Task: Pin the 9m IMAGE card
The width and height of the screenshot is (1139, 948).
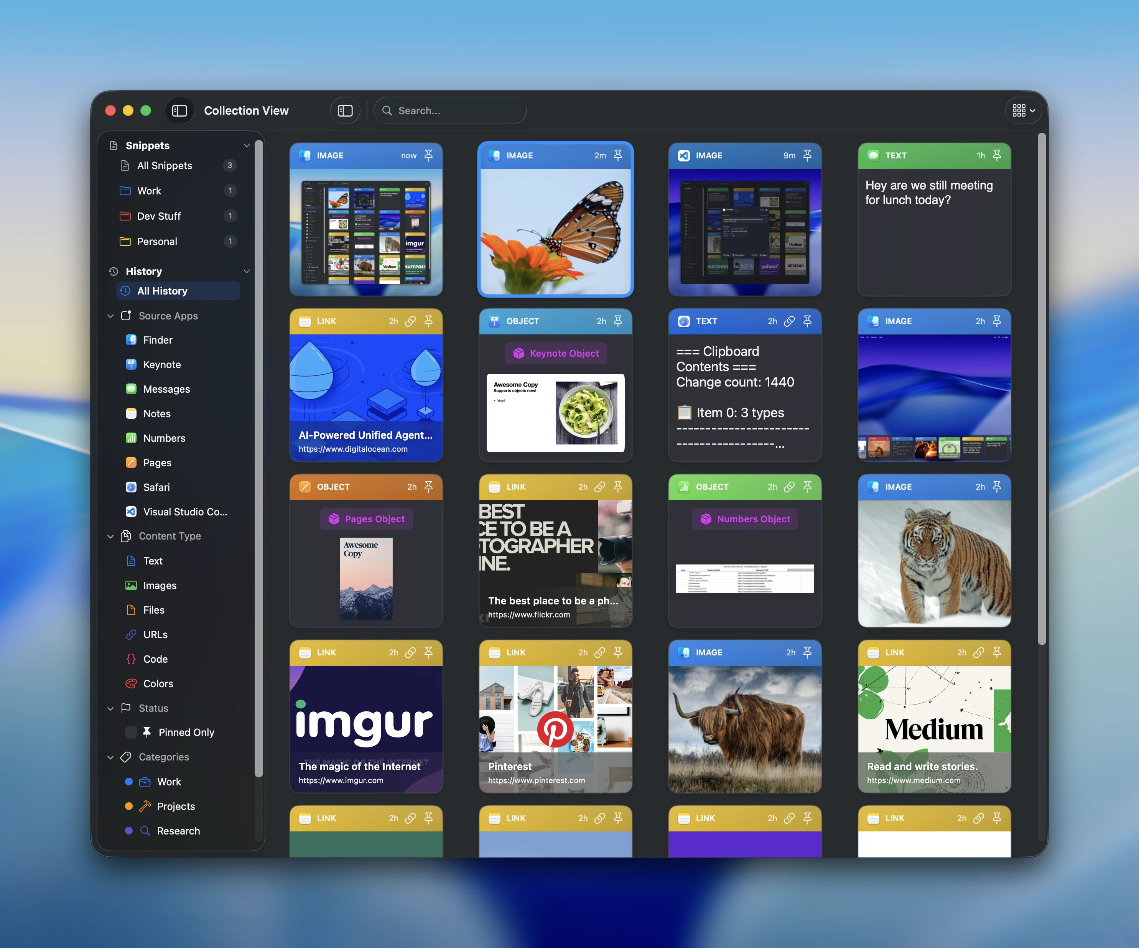Action: 807,156
